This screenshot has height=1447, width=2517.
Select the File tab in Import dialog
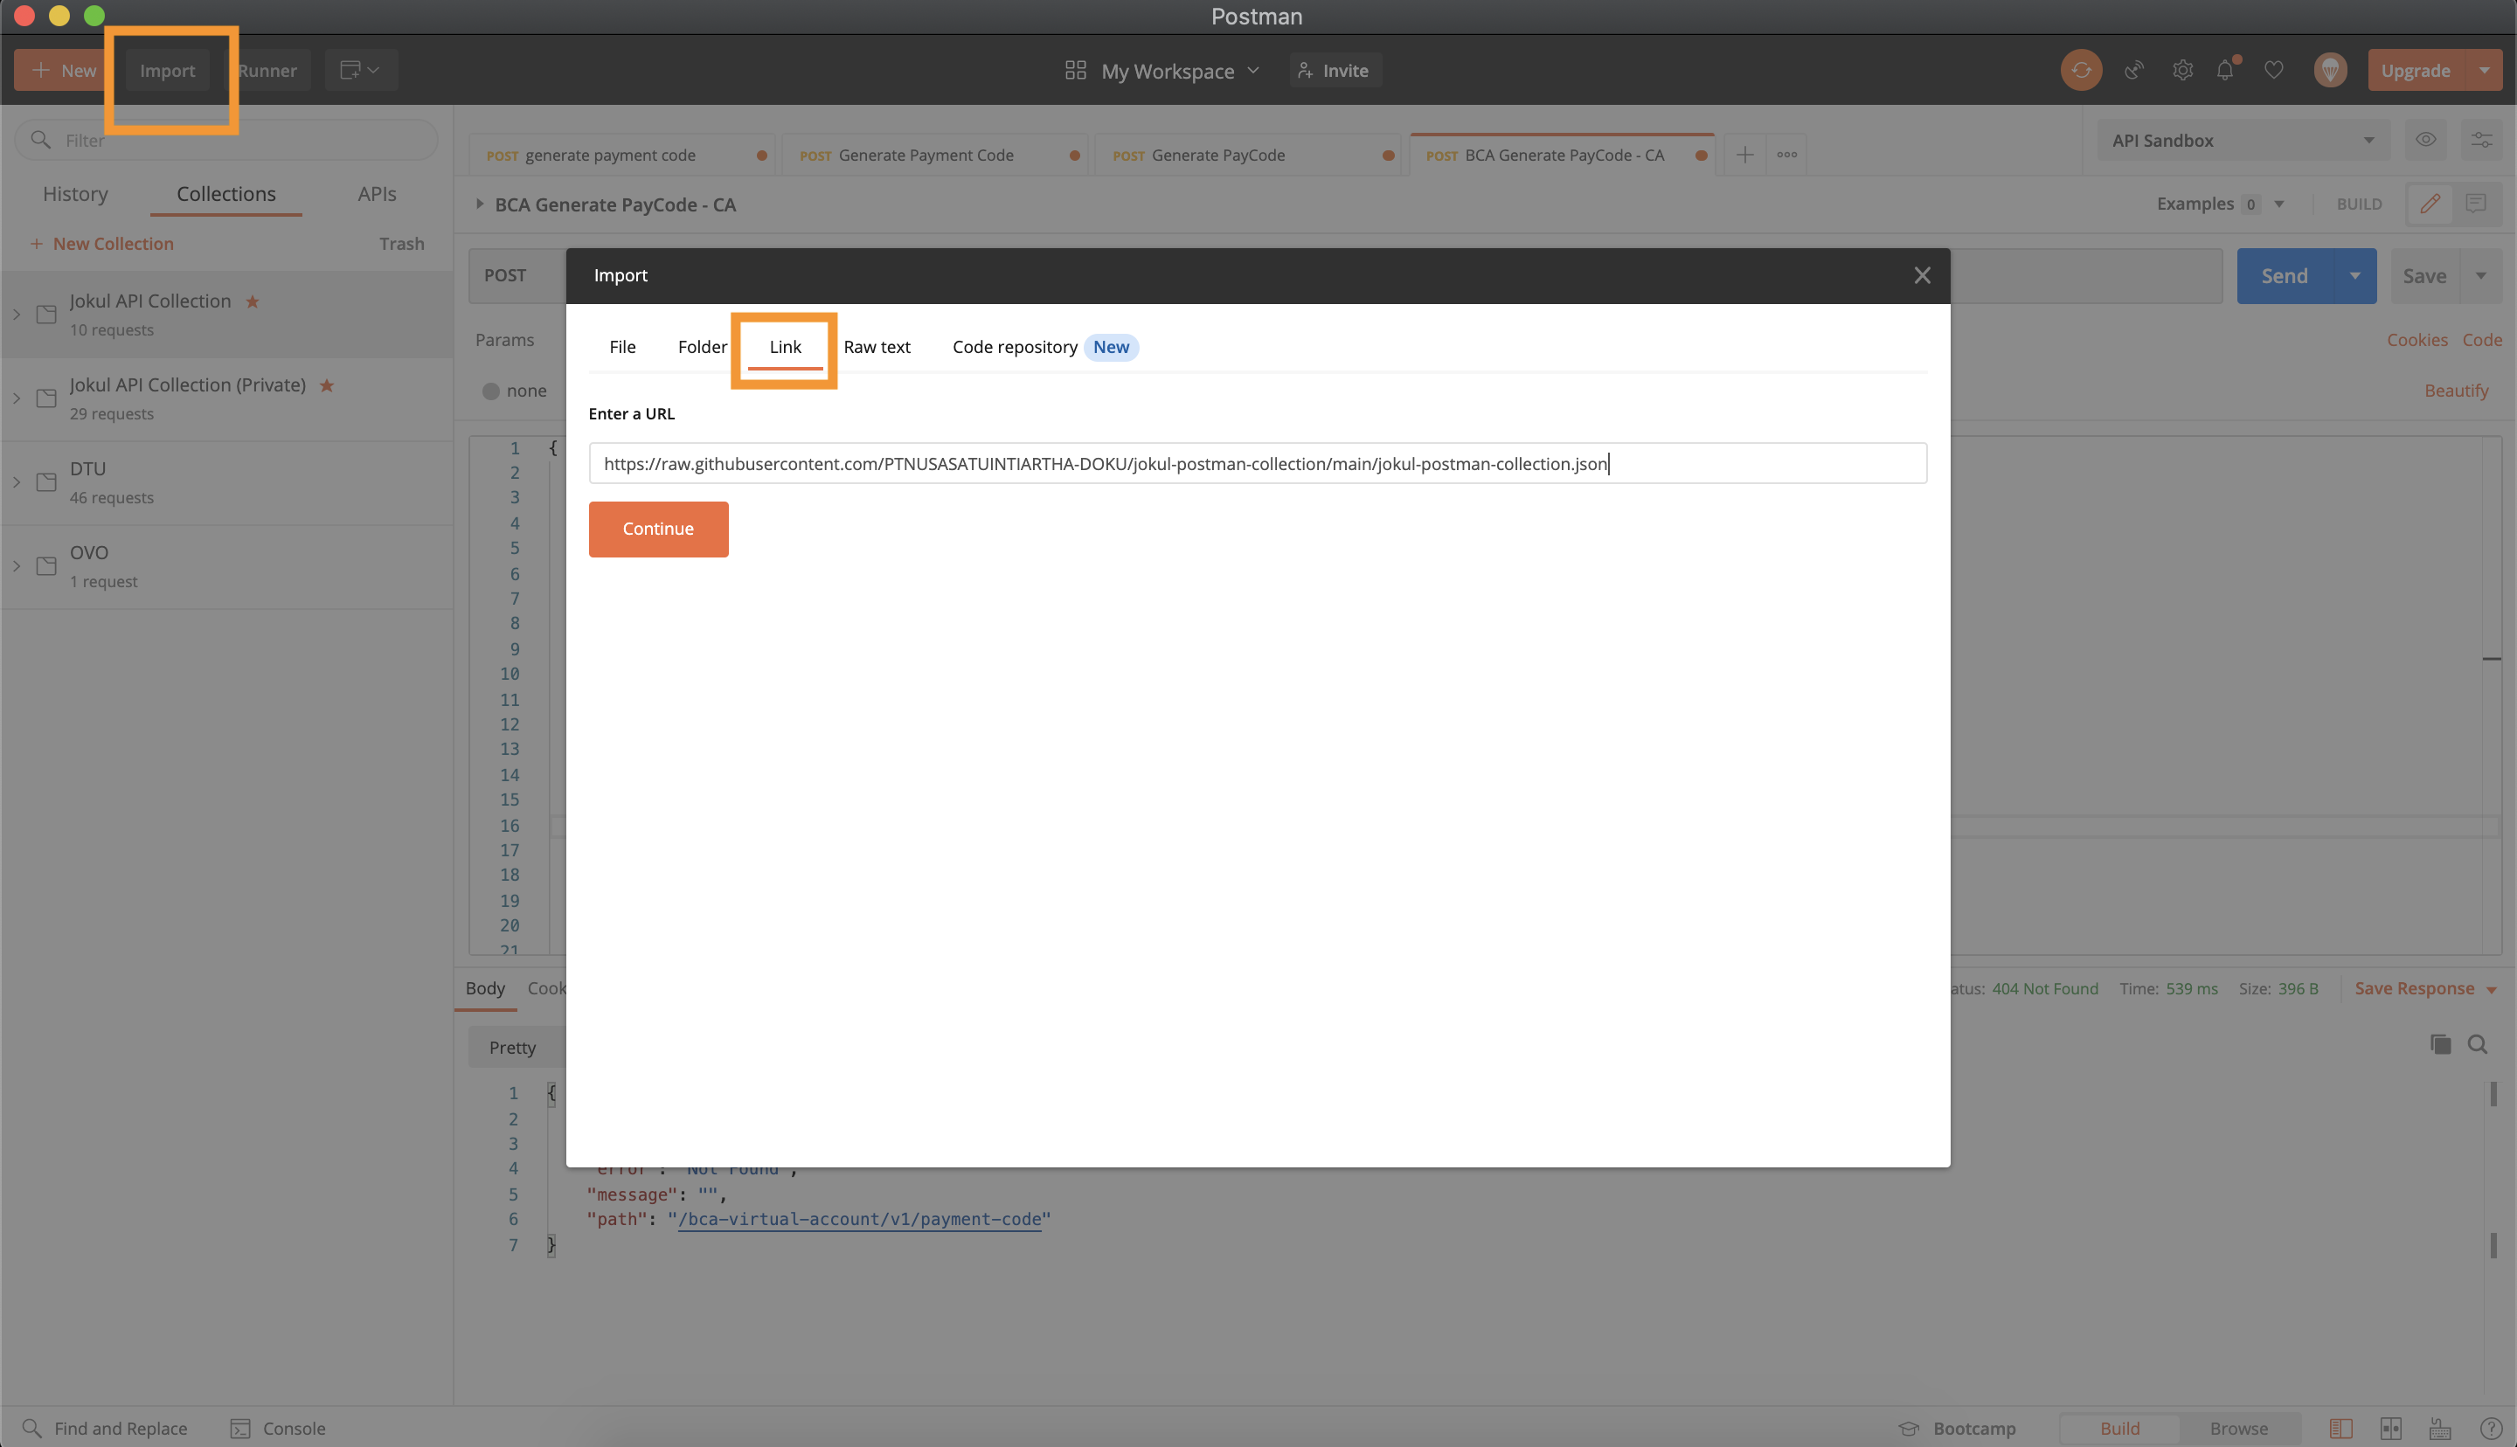pyautogui.click(x=621, y=346)
